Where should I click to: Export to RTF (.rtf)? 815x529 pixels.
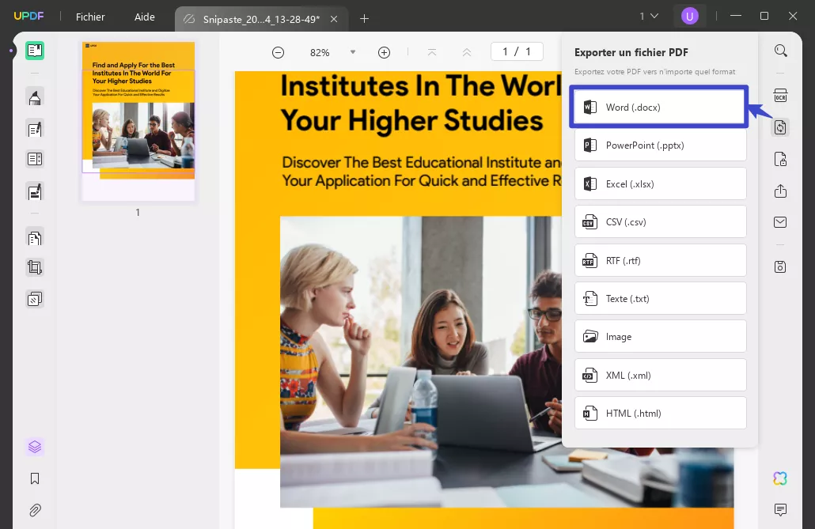(x=660, y=260)
